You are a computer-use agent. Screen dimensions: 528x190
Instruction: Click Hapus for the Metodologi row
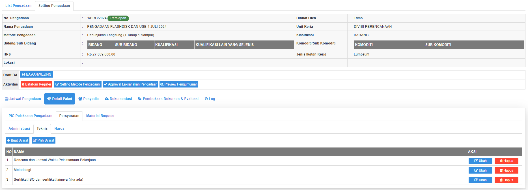[506, 170]
